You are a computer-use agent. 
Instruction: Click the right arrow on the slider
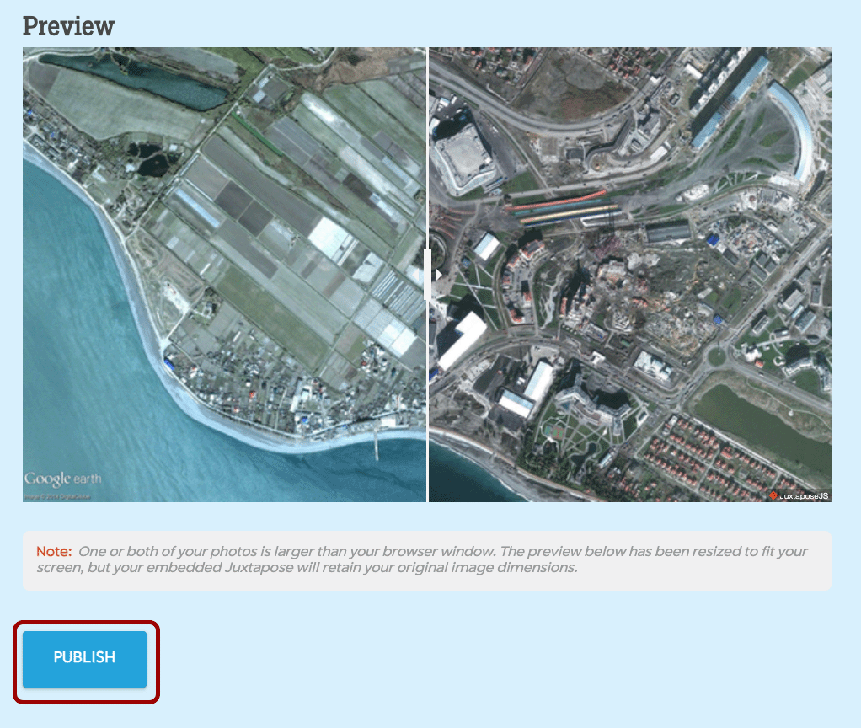[x=438, y=275]
